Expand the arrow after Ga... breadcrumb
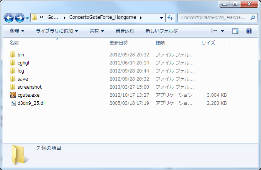 click(x=65, y=18)
